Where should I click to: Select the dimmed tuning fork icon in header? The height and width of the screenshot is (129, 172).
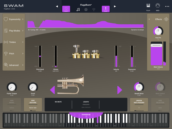[94, 10]
